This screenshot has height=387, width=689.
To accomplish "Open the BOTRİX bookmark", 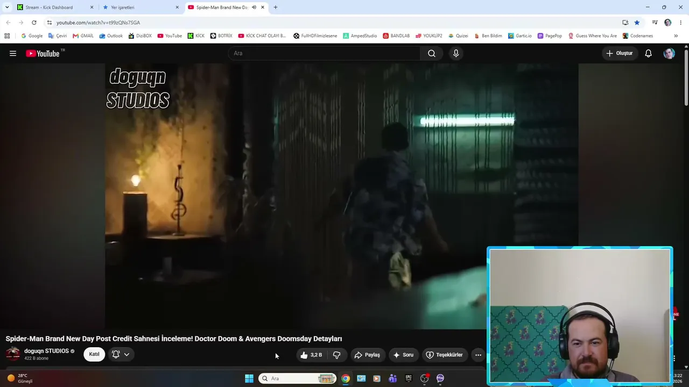I will (x=221, y=36).
